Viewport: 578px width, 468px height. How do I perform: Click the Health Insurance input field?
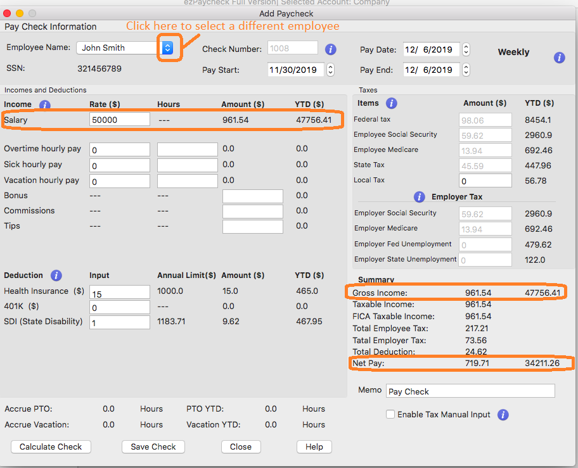tap(120, 292)
